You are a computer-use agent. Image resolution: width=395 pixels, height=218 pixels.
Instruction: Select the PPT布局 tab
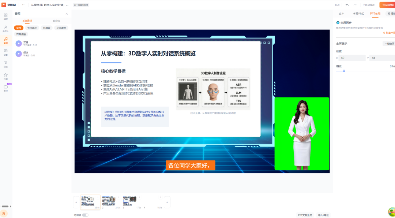(375, 14)
